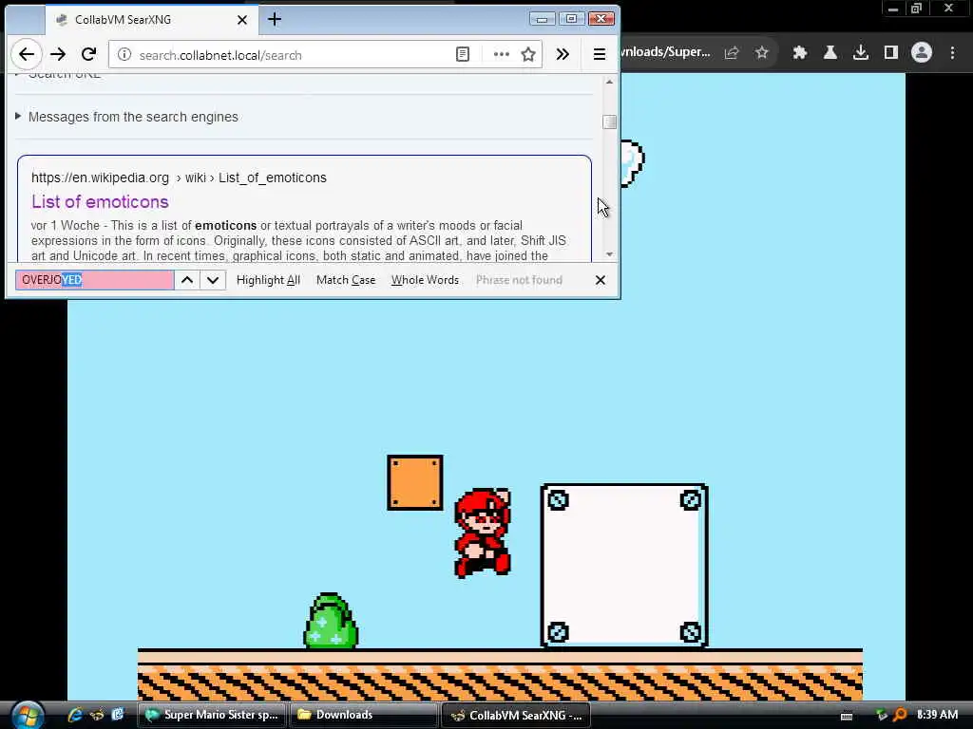The width and height of the screenshot is (973, 729).
Task: Close the Firefox find bar
Action: click(x=601, y=280)
